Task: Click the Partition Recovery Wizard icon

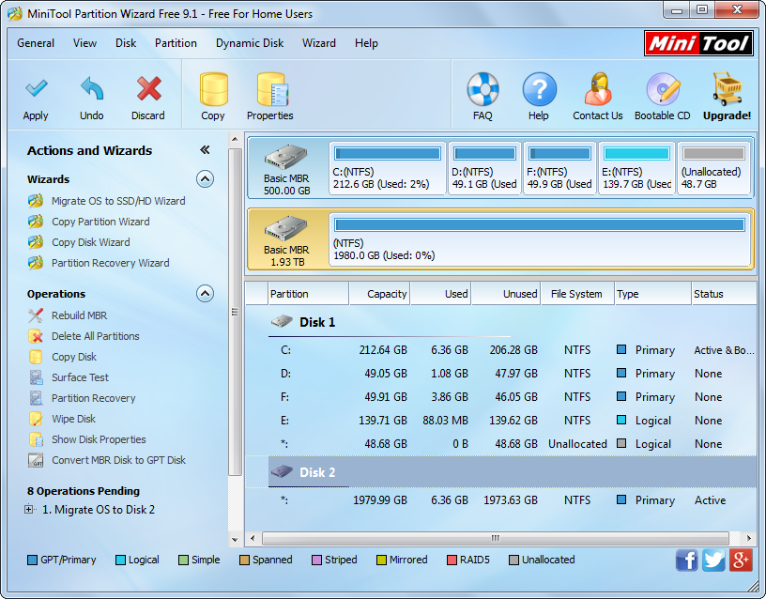Action: 36,263
